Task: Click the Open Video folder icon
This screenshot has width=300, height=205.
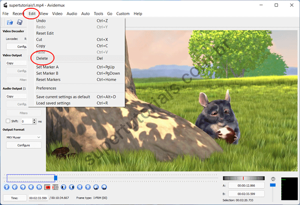Action: pyautogui.click(x=10, y=22)
